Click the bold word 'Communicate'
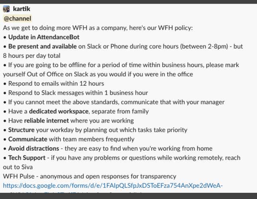 pos(28,139)
